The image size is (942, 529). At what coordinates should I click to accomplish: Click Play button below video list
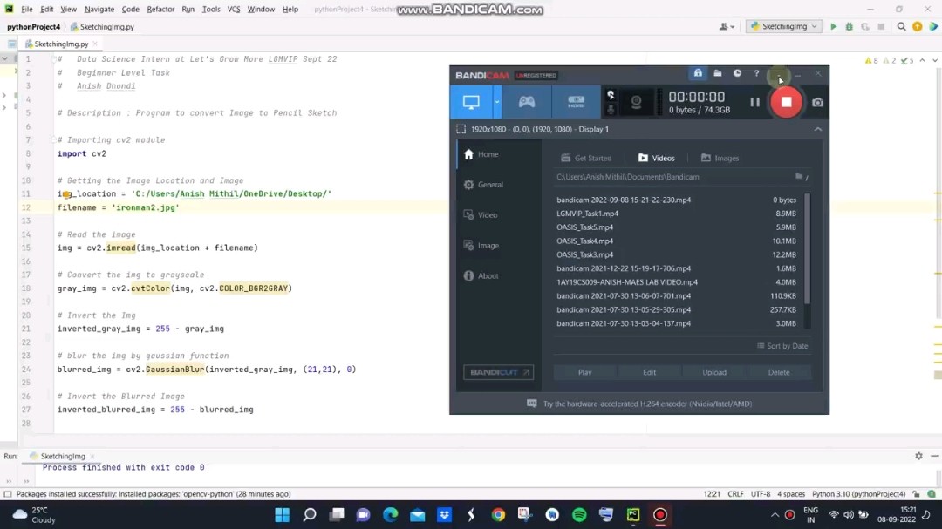coord(584,372)
